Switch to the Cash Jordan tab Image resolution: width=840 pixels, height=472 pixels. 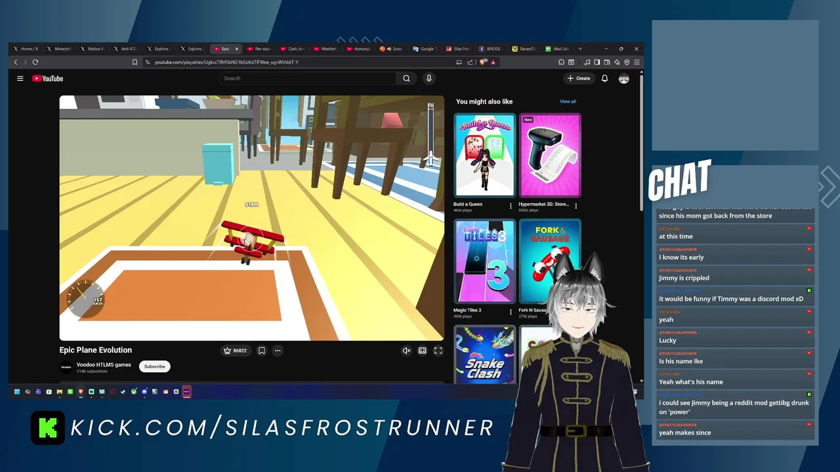(293, 49)
